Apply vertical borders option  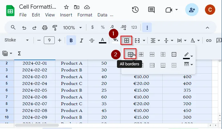163,54
